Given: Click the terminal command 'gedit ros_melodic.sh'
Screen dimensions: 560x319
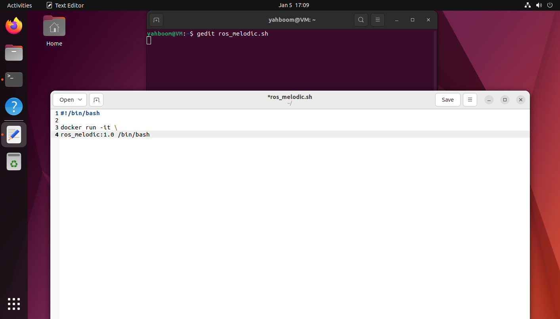Looking at the screenshot, I should 232,34.
